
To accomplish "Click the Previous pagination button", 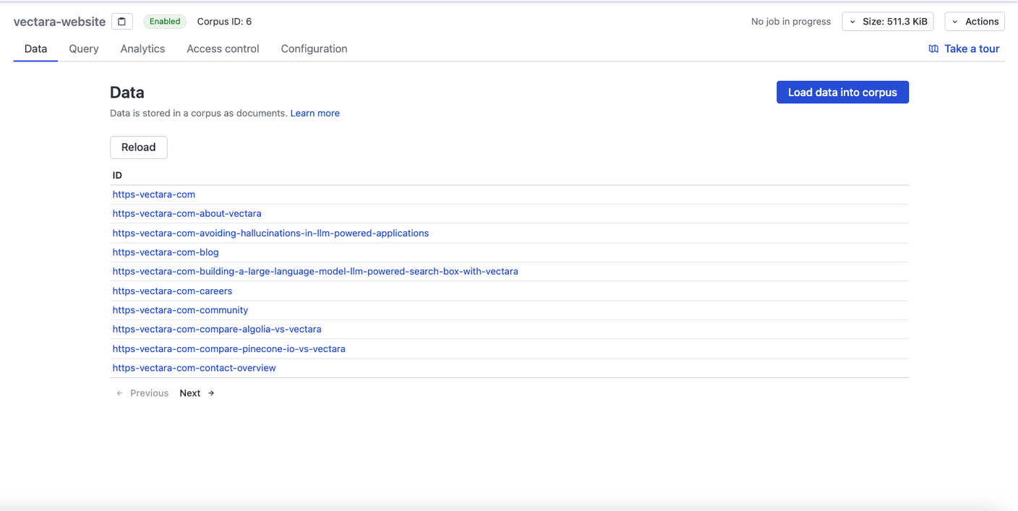I will 142,393.
